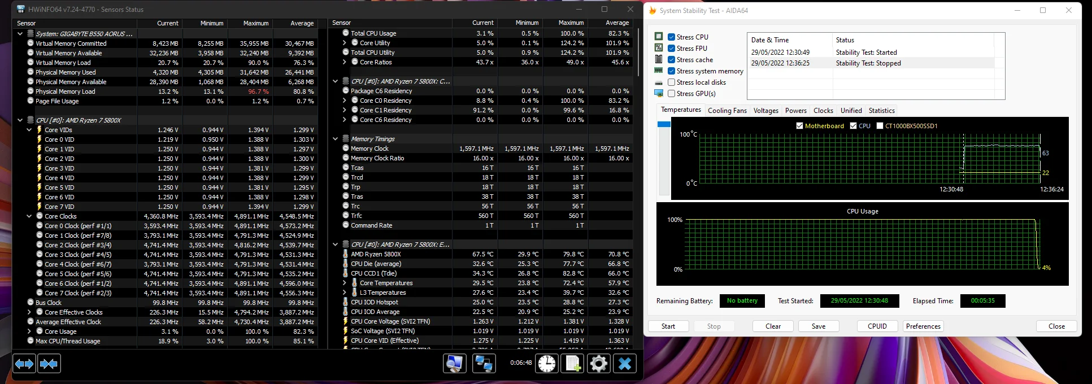The height and width of the screenshot is (384, 1092).
Task: Open AIDA64 Preferences button
Action: click(x=923, y=326)
